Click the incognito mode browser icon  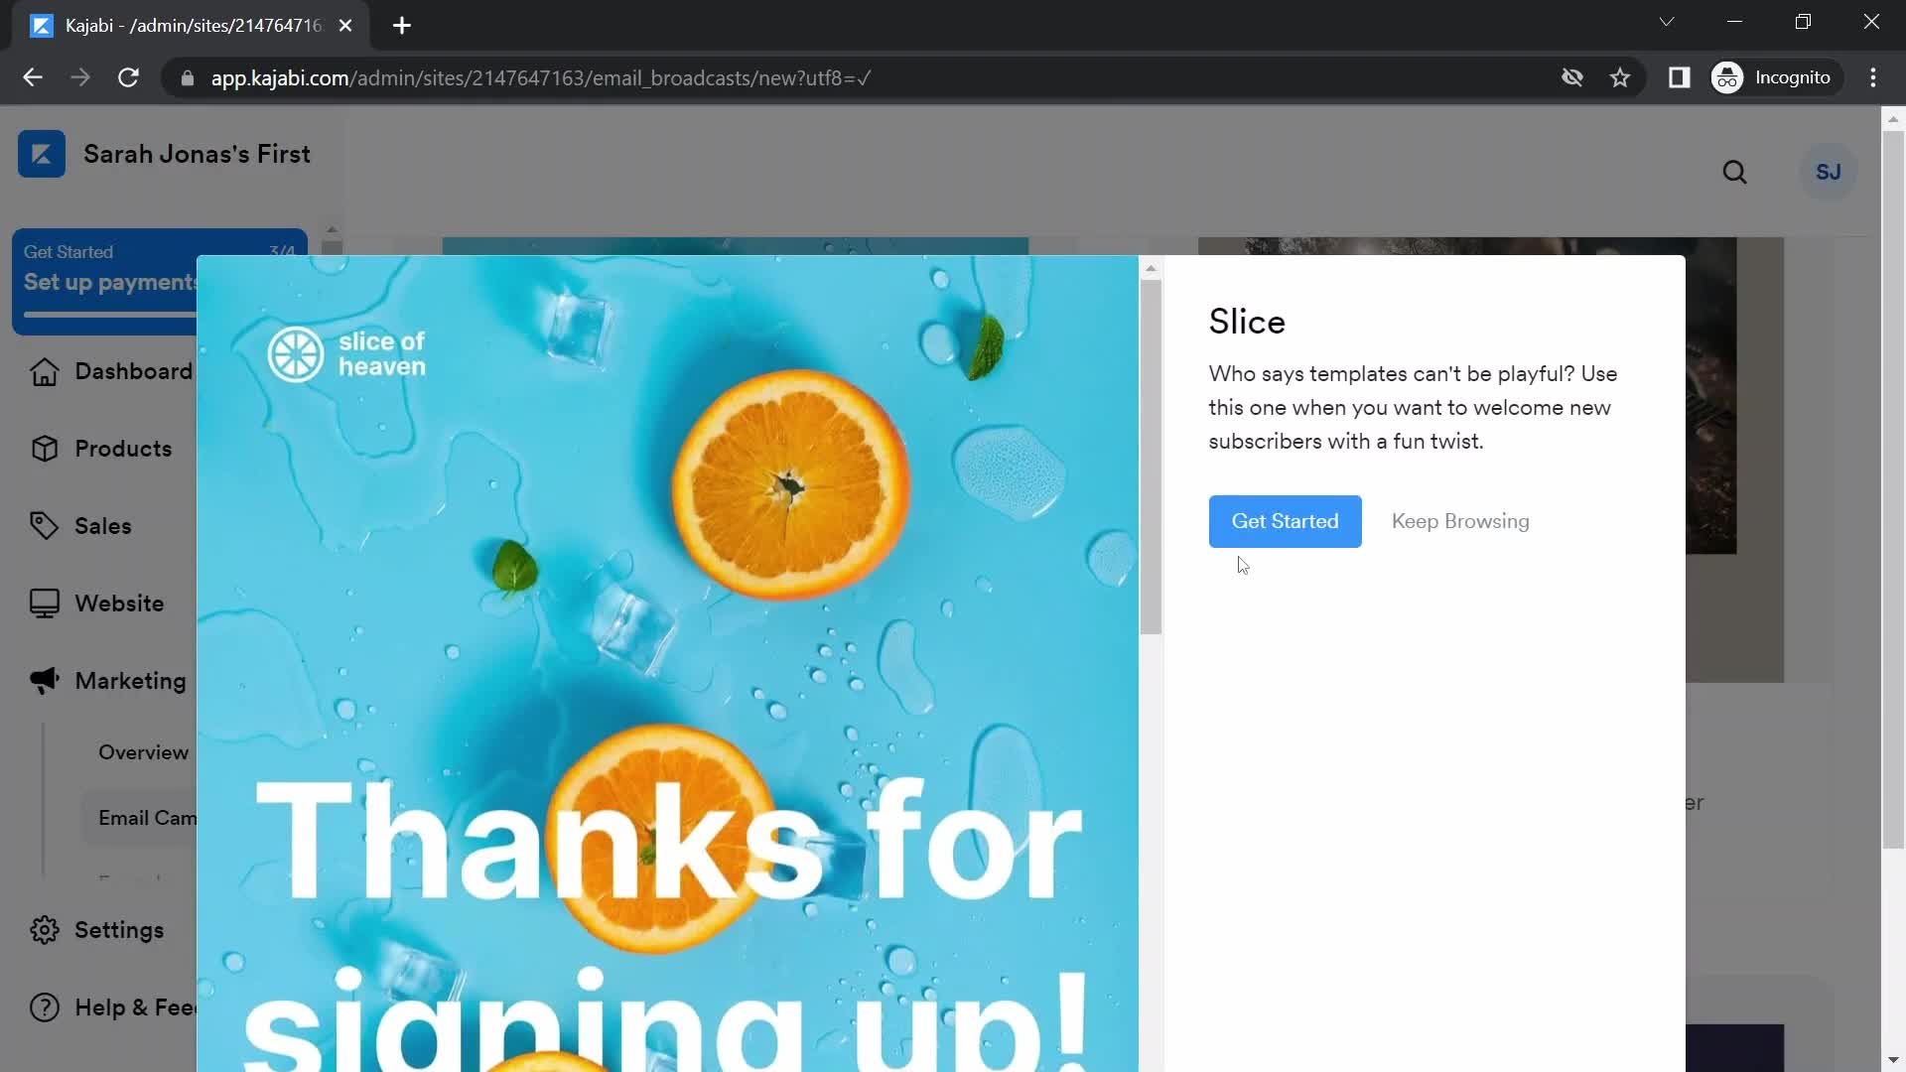pos(1728,78)
